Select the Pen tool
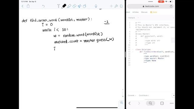Image resolution: width=194 pixels, height=109 pixels. 64,6
